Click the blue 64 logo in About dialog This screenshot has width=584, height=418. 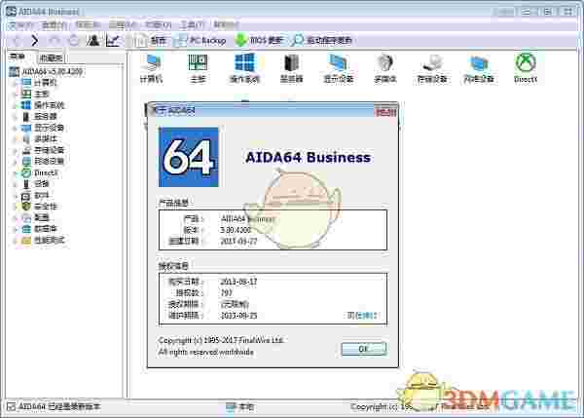(189, 157)
